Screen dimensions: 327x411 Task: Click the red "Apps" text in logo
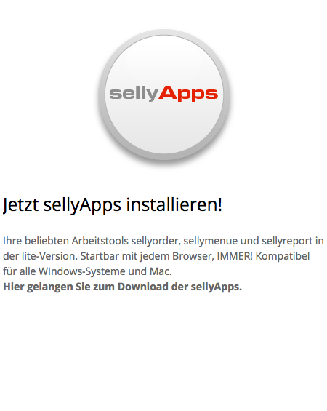coord(188,94)
